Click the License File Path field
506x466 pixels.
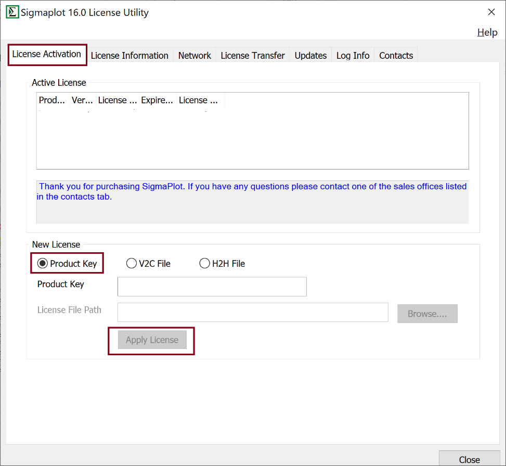[253, 312]
